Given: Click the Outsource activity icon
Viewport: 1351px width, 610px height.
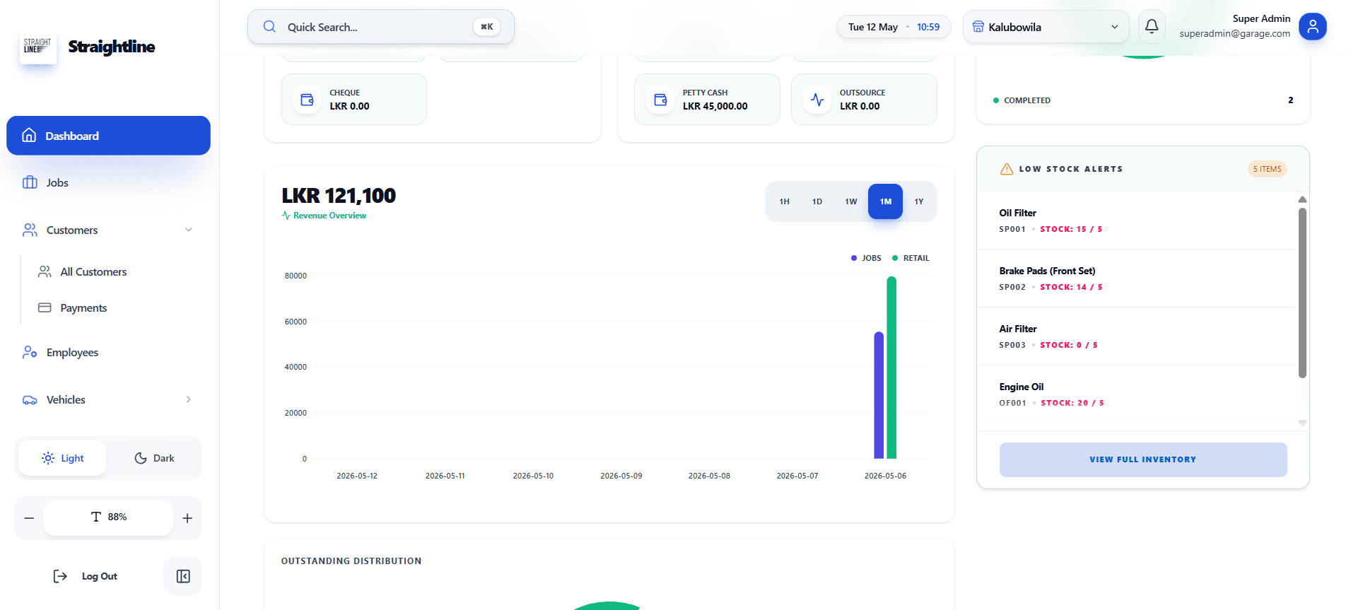Looking at the screenshot, I should click(817, 100).
